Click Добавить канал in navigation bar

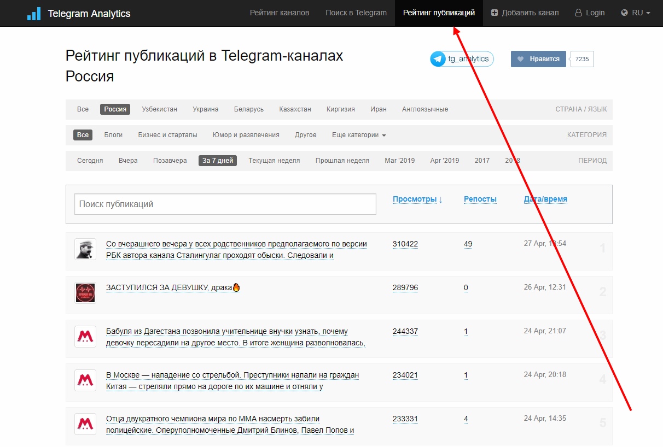pos(525,13)
